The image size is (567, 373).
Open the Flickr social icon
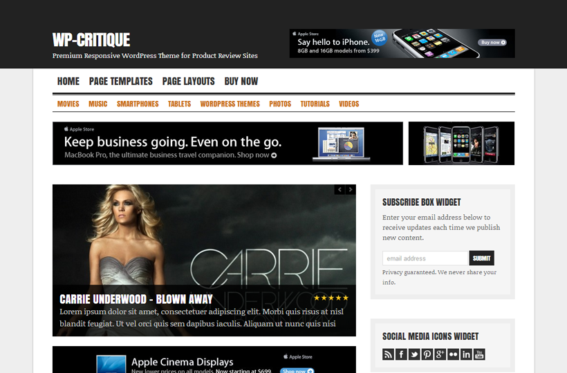click(453, 354)
